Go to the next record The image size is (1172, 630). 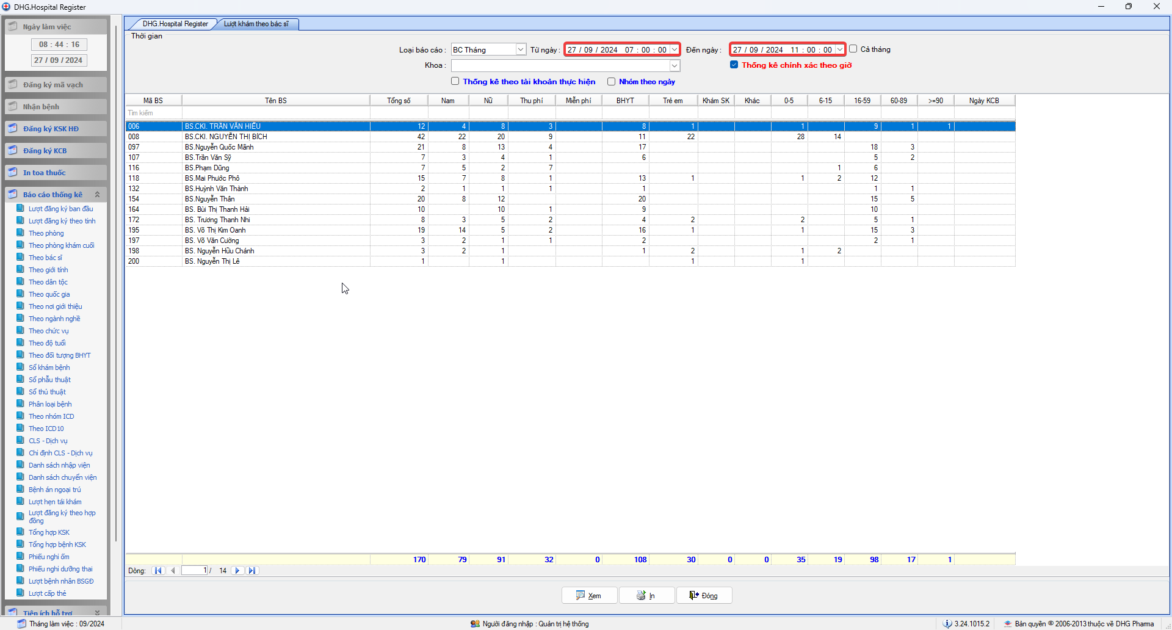point(237,571)
